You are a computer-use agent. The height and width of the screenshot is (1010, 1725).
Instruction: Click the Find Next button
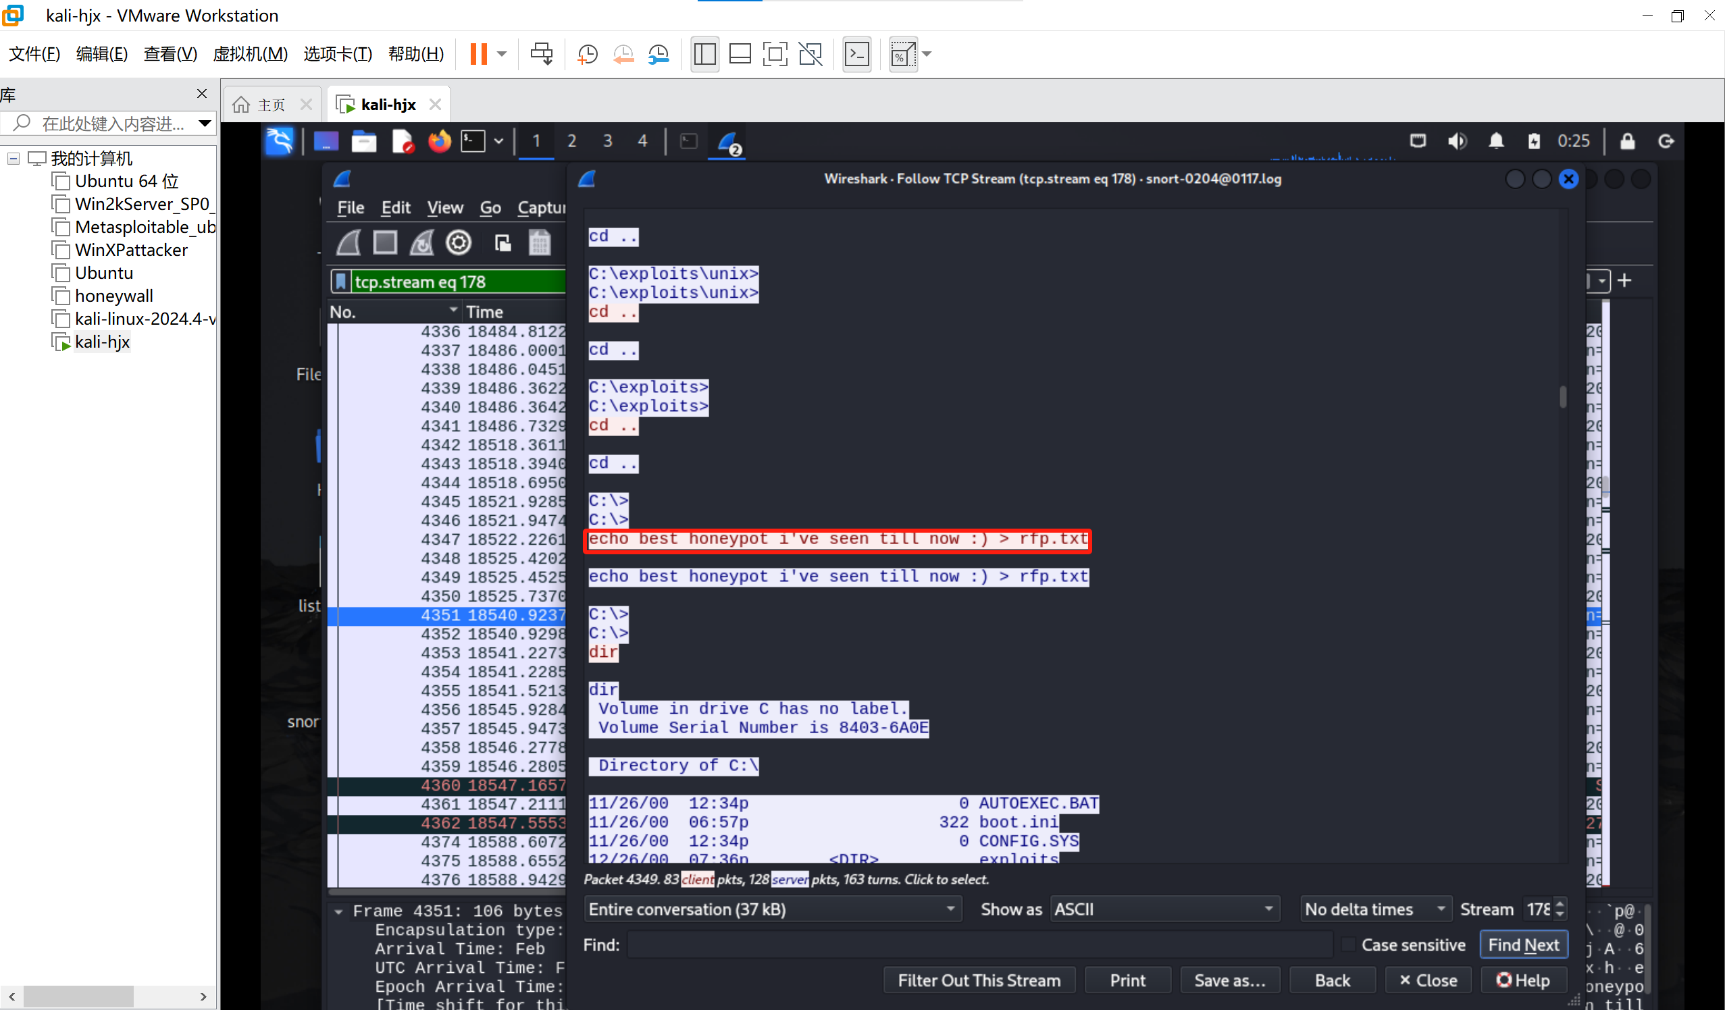click(x=1523, y=946)
